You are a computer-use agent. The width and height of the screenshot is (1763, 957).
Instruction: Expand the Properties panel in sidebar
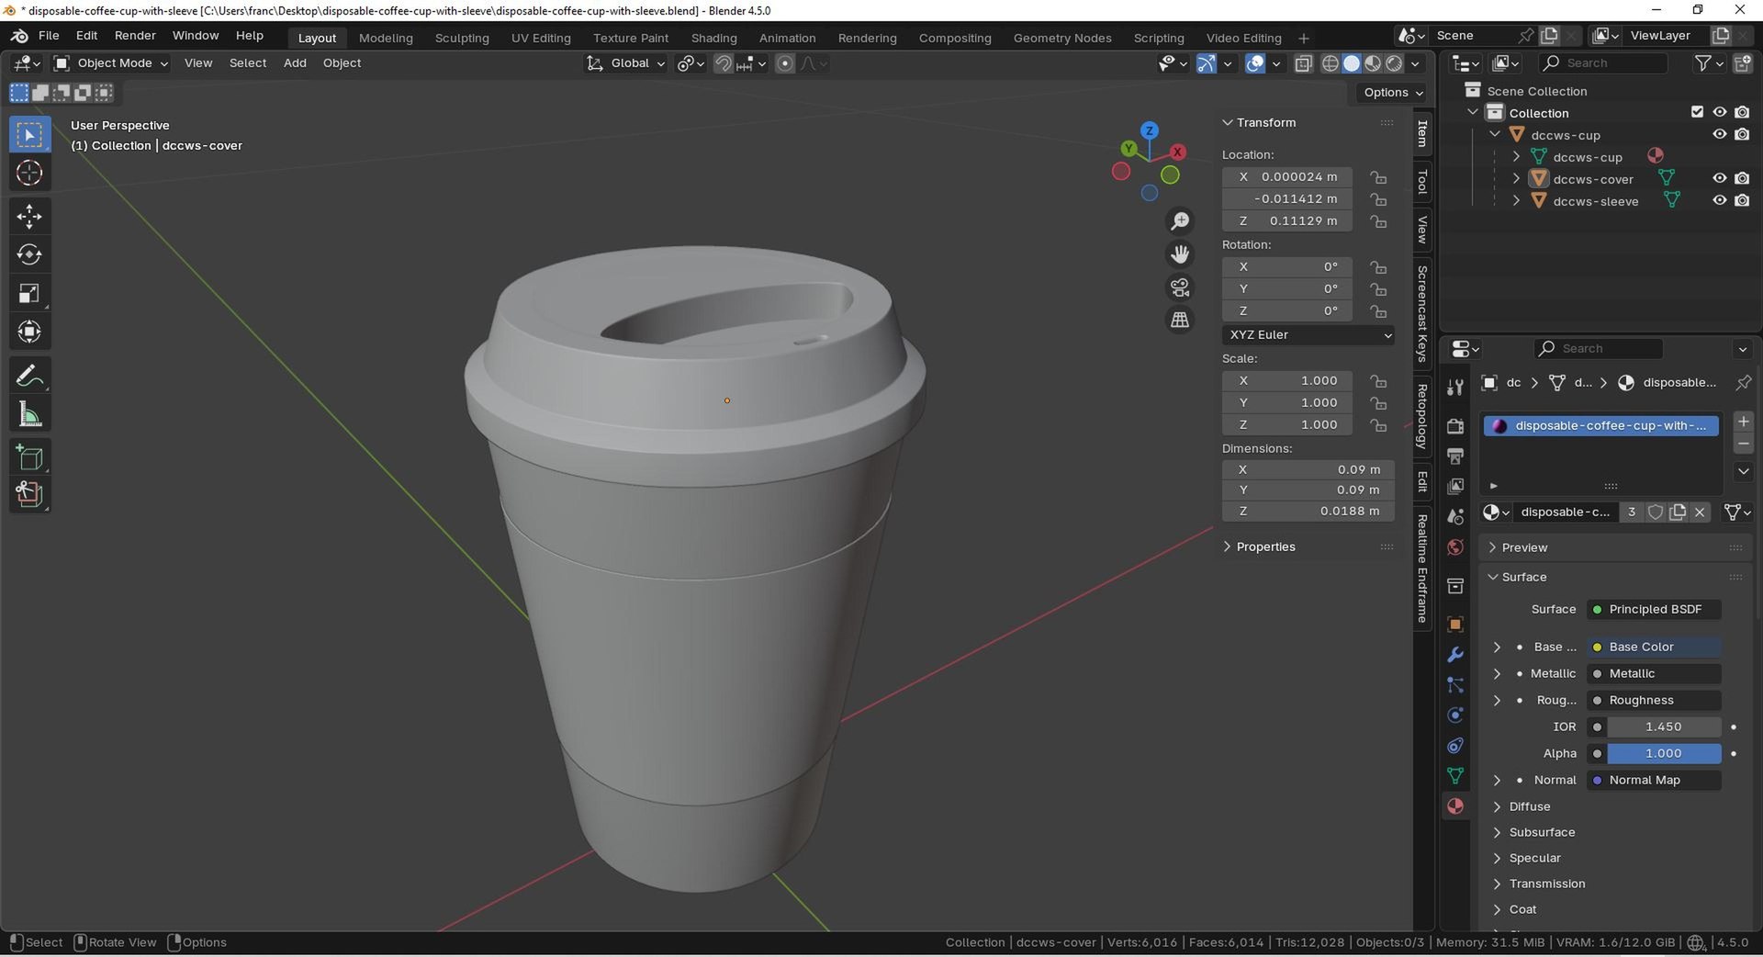[1228, 546]
